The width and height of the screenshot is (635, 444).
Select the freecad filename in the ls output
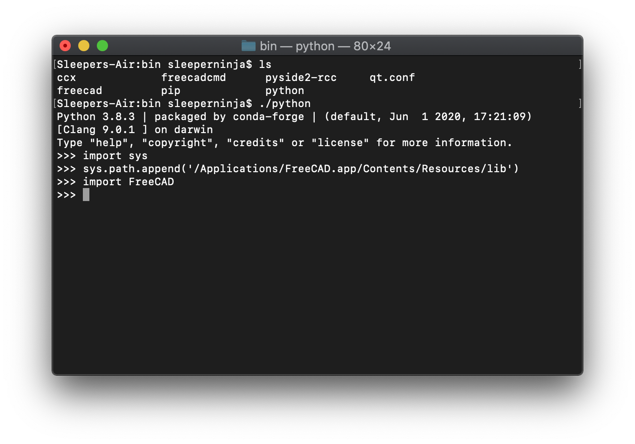(79, 90)
